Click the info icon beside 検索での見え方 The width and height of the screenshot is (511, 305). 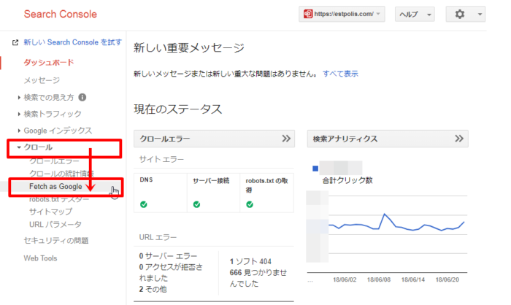coord(82,97)
